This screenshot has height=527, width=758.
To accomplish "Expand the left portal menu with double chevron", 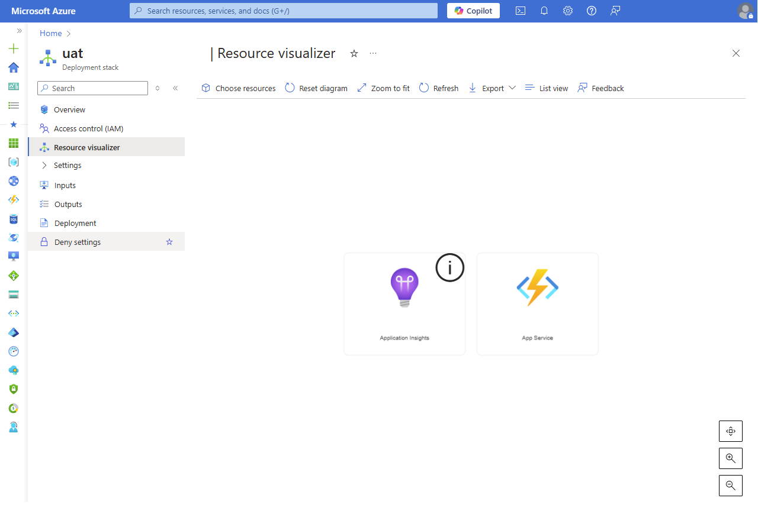I will click(x=19, y=31).
